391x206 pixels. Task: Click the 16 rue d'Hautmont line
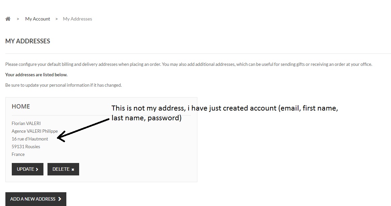(x=30, y=139)
